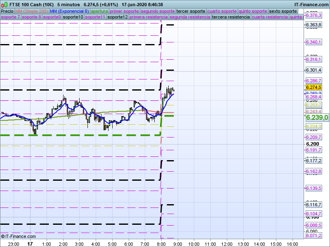Click the soporte10 indicator label
The width and height of the screenshot is (330, 247).
point(73,17)
